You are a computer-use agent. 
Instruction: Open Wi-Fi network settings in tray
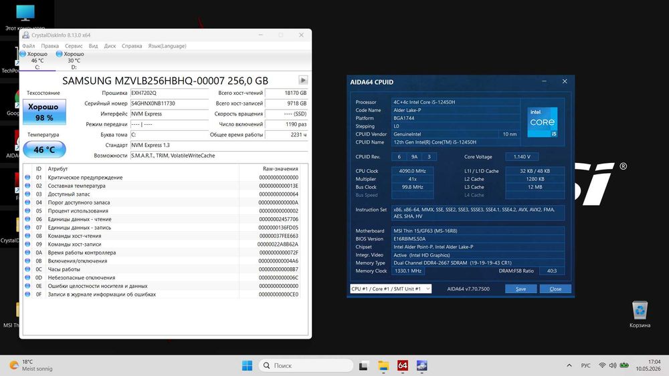pyautogui.click(x=602, y=365)
